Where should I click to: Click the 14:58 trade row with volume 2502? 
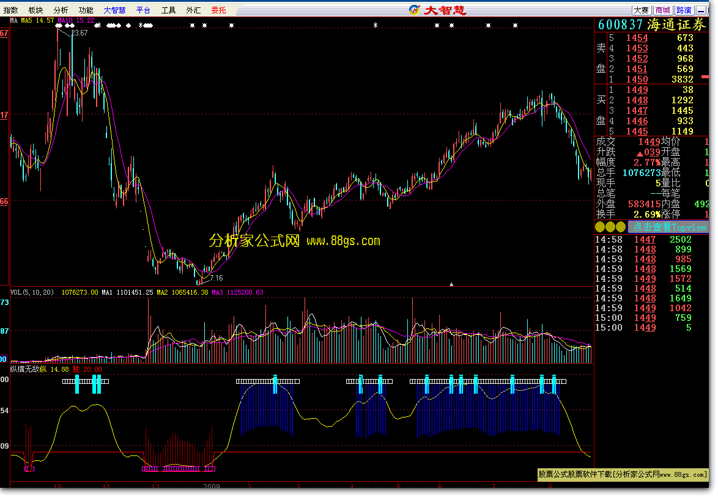pos(643,240)
